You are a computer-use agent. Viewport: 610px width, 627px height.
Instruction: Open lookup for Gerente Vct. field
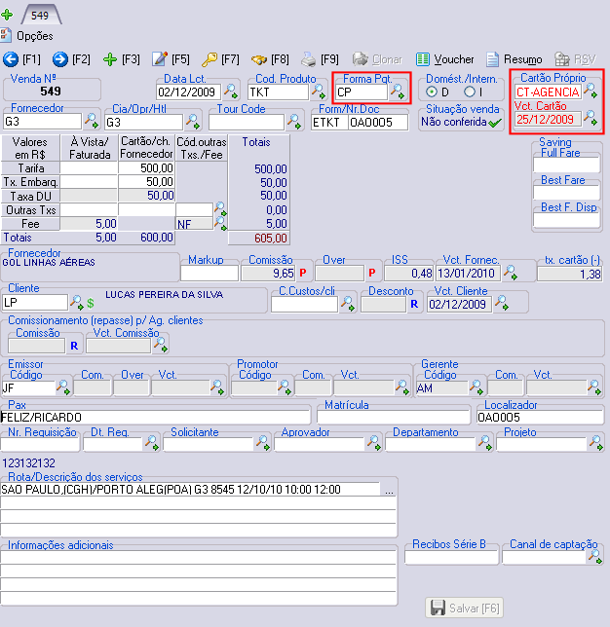click(x=594, y=387)
